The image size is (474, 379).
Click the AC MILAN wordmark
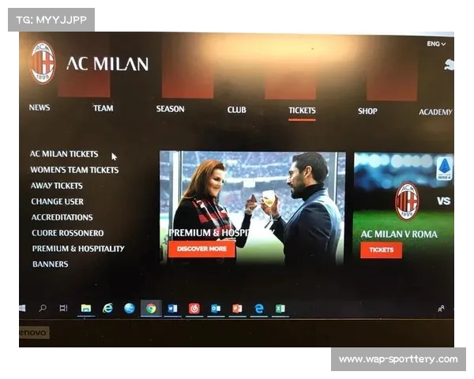(x=107, y=64)
